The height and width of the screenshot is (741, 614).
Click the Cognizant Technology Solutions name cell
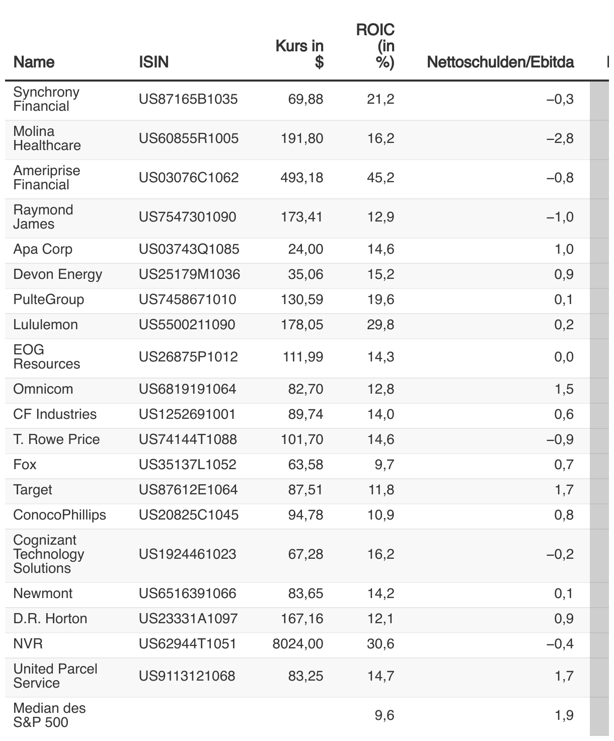(x=49, y=554)
